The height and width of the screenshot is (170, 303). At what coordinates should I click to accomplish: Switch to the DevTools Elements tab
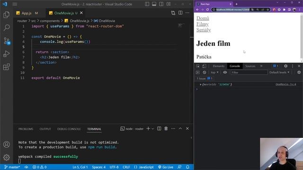[x=219, y=66]
